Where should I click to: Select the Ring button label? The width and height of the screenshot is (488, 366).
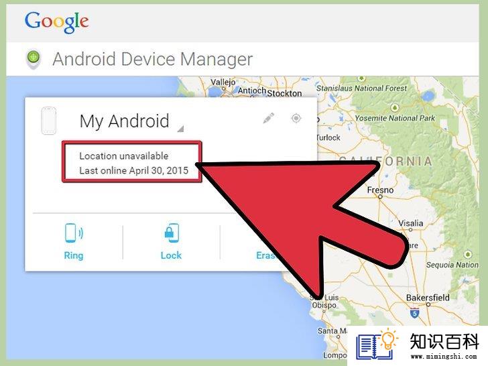point(74,255)
